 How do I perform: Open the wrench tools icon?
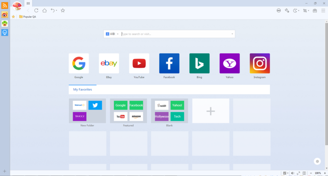point(287,11)
